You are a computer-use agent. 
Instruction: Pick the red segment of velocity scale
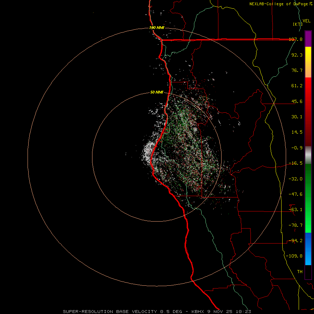(308, 112)
